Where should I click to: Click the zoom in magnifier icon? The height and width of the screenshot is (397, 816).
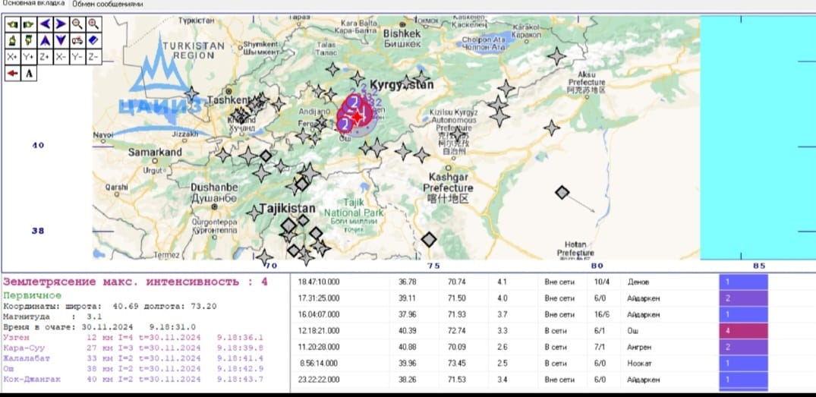93,24
